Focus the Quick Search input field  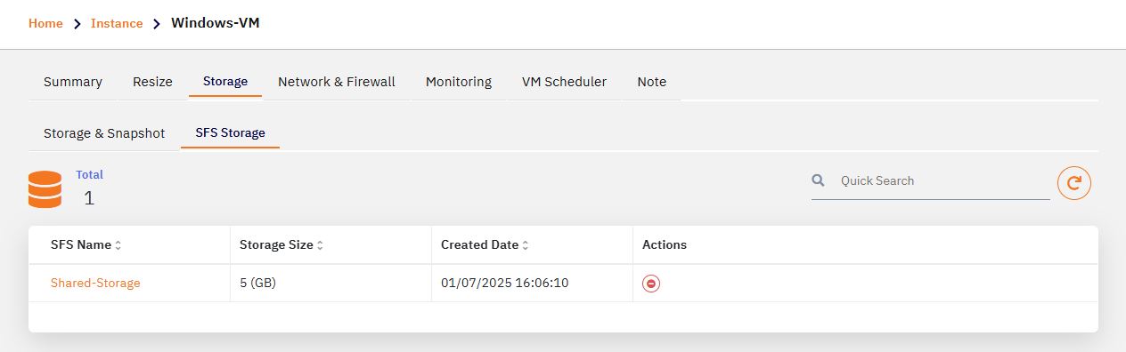942,180
